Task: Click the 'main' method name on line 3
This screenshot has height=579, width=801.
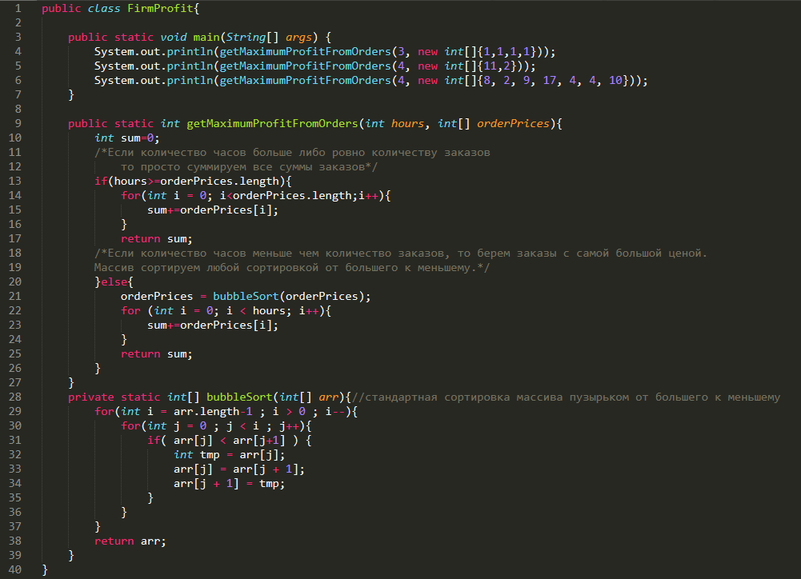Action: pos(206,38)
